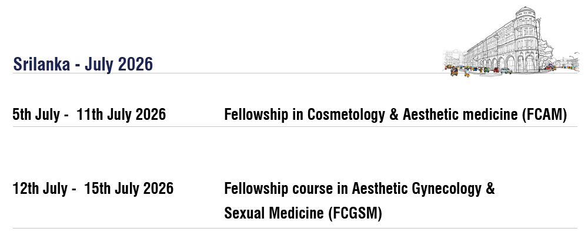The width and height of the screenshot is (588, 235).
Task: Click the 15th July 2026 end date
Action: [128, 189]
